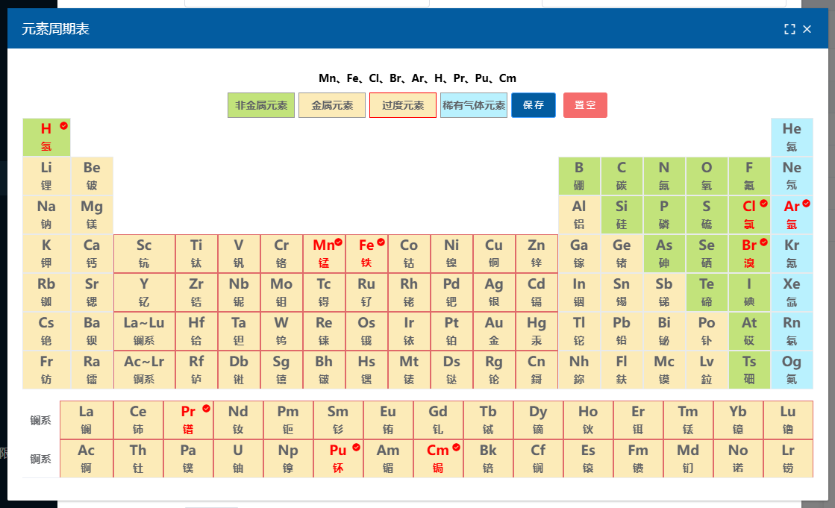Select the I iodine cell
The height and width of the screenshot is (508, 835).
tap(749, 292)
